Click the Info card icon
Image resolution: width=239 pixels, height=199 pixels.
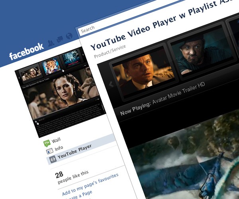click(50, 151)
